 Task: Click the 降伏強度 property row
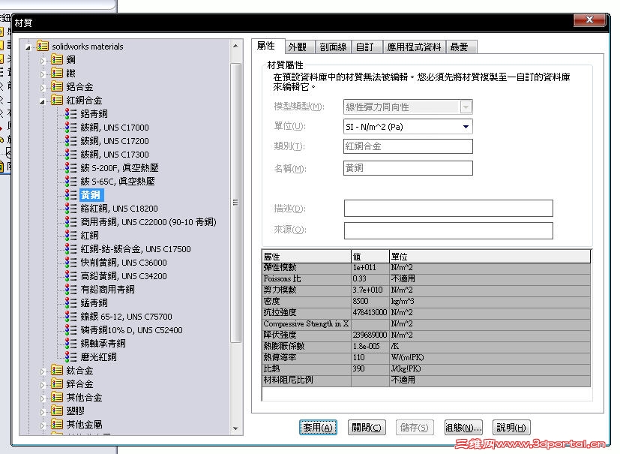pyautogui.click(x=427, y=335)
